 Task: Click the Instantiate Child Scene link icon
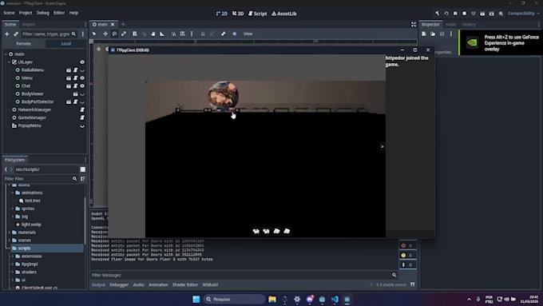click(x=16, y=34)
